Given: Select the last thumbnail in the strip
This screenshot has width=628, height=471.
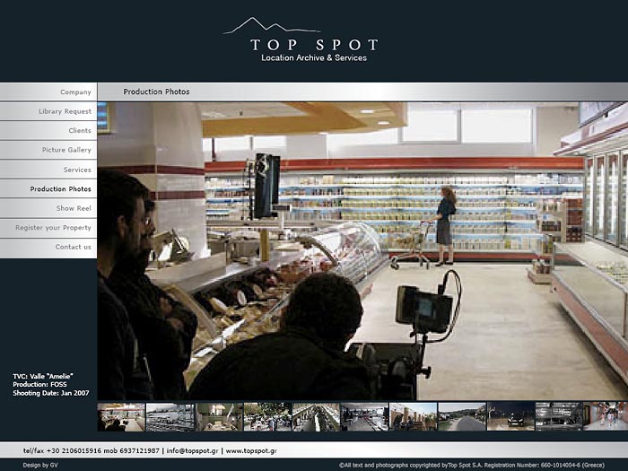Looking at the screenshot, I should click(606, 416).
